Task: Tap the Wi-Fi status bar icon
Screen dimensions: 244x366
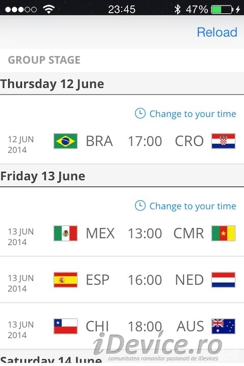Action: [49, 9]
